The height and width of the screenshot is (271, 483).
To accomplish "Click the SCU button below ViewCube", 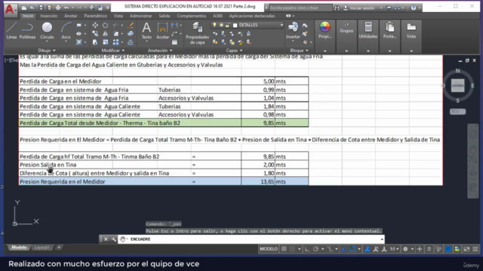I will click(x=457, y=111).
